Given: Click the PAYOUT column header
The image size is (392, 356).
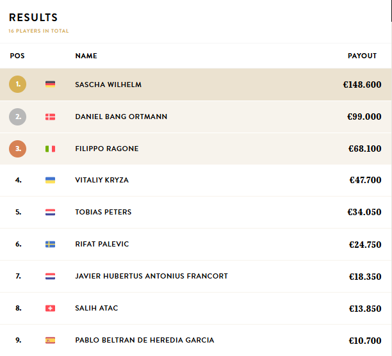Looking at the screenshot, I should click(362, 56).
